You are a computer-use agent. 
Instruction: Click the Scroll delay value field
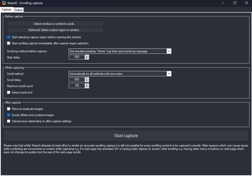tap(77, 80)
